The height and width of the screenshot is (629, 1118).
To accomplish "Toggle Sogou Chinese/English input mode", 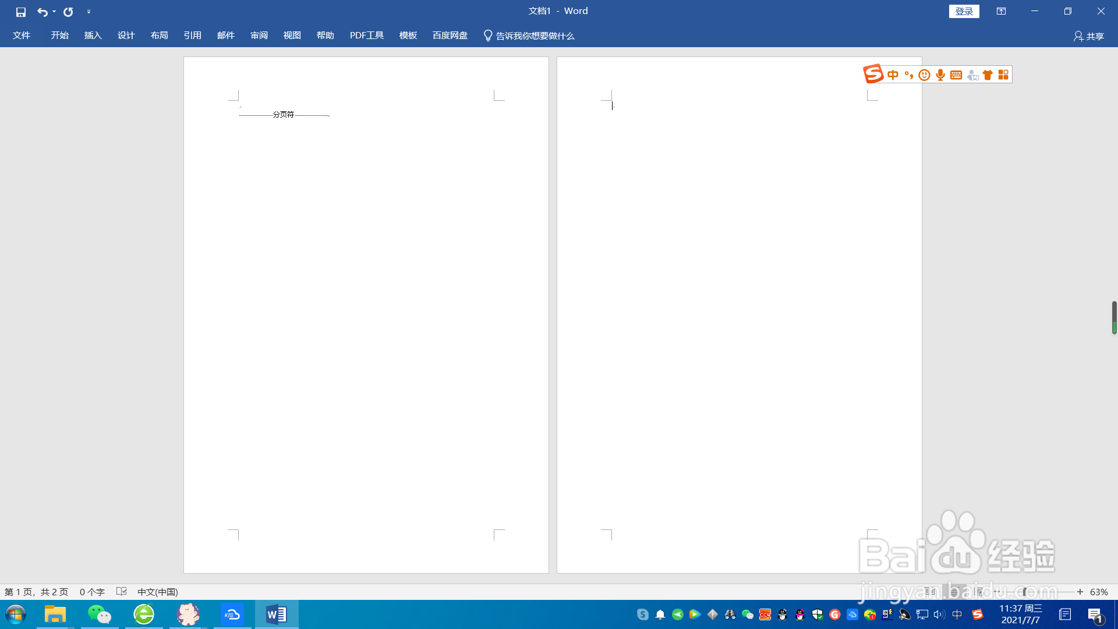I will pyautogui.click(x=893, y=75).
